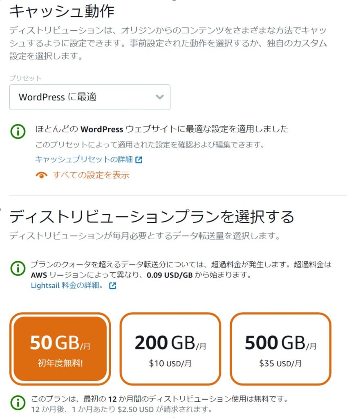Click the 初年度無料! label
Viewport: 347px width, 418px height.
tap(60, 363)
